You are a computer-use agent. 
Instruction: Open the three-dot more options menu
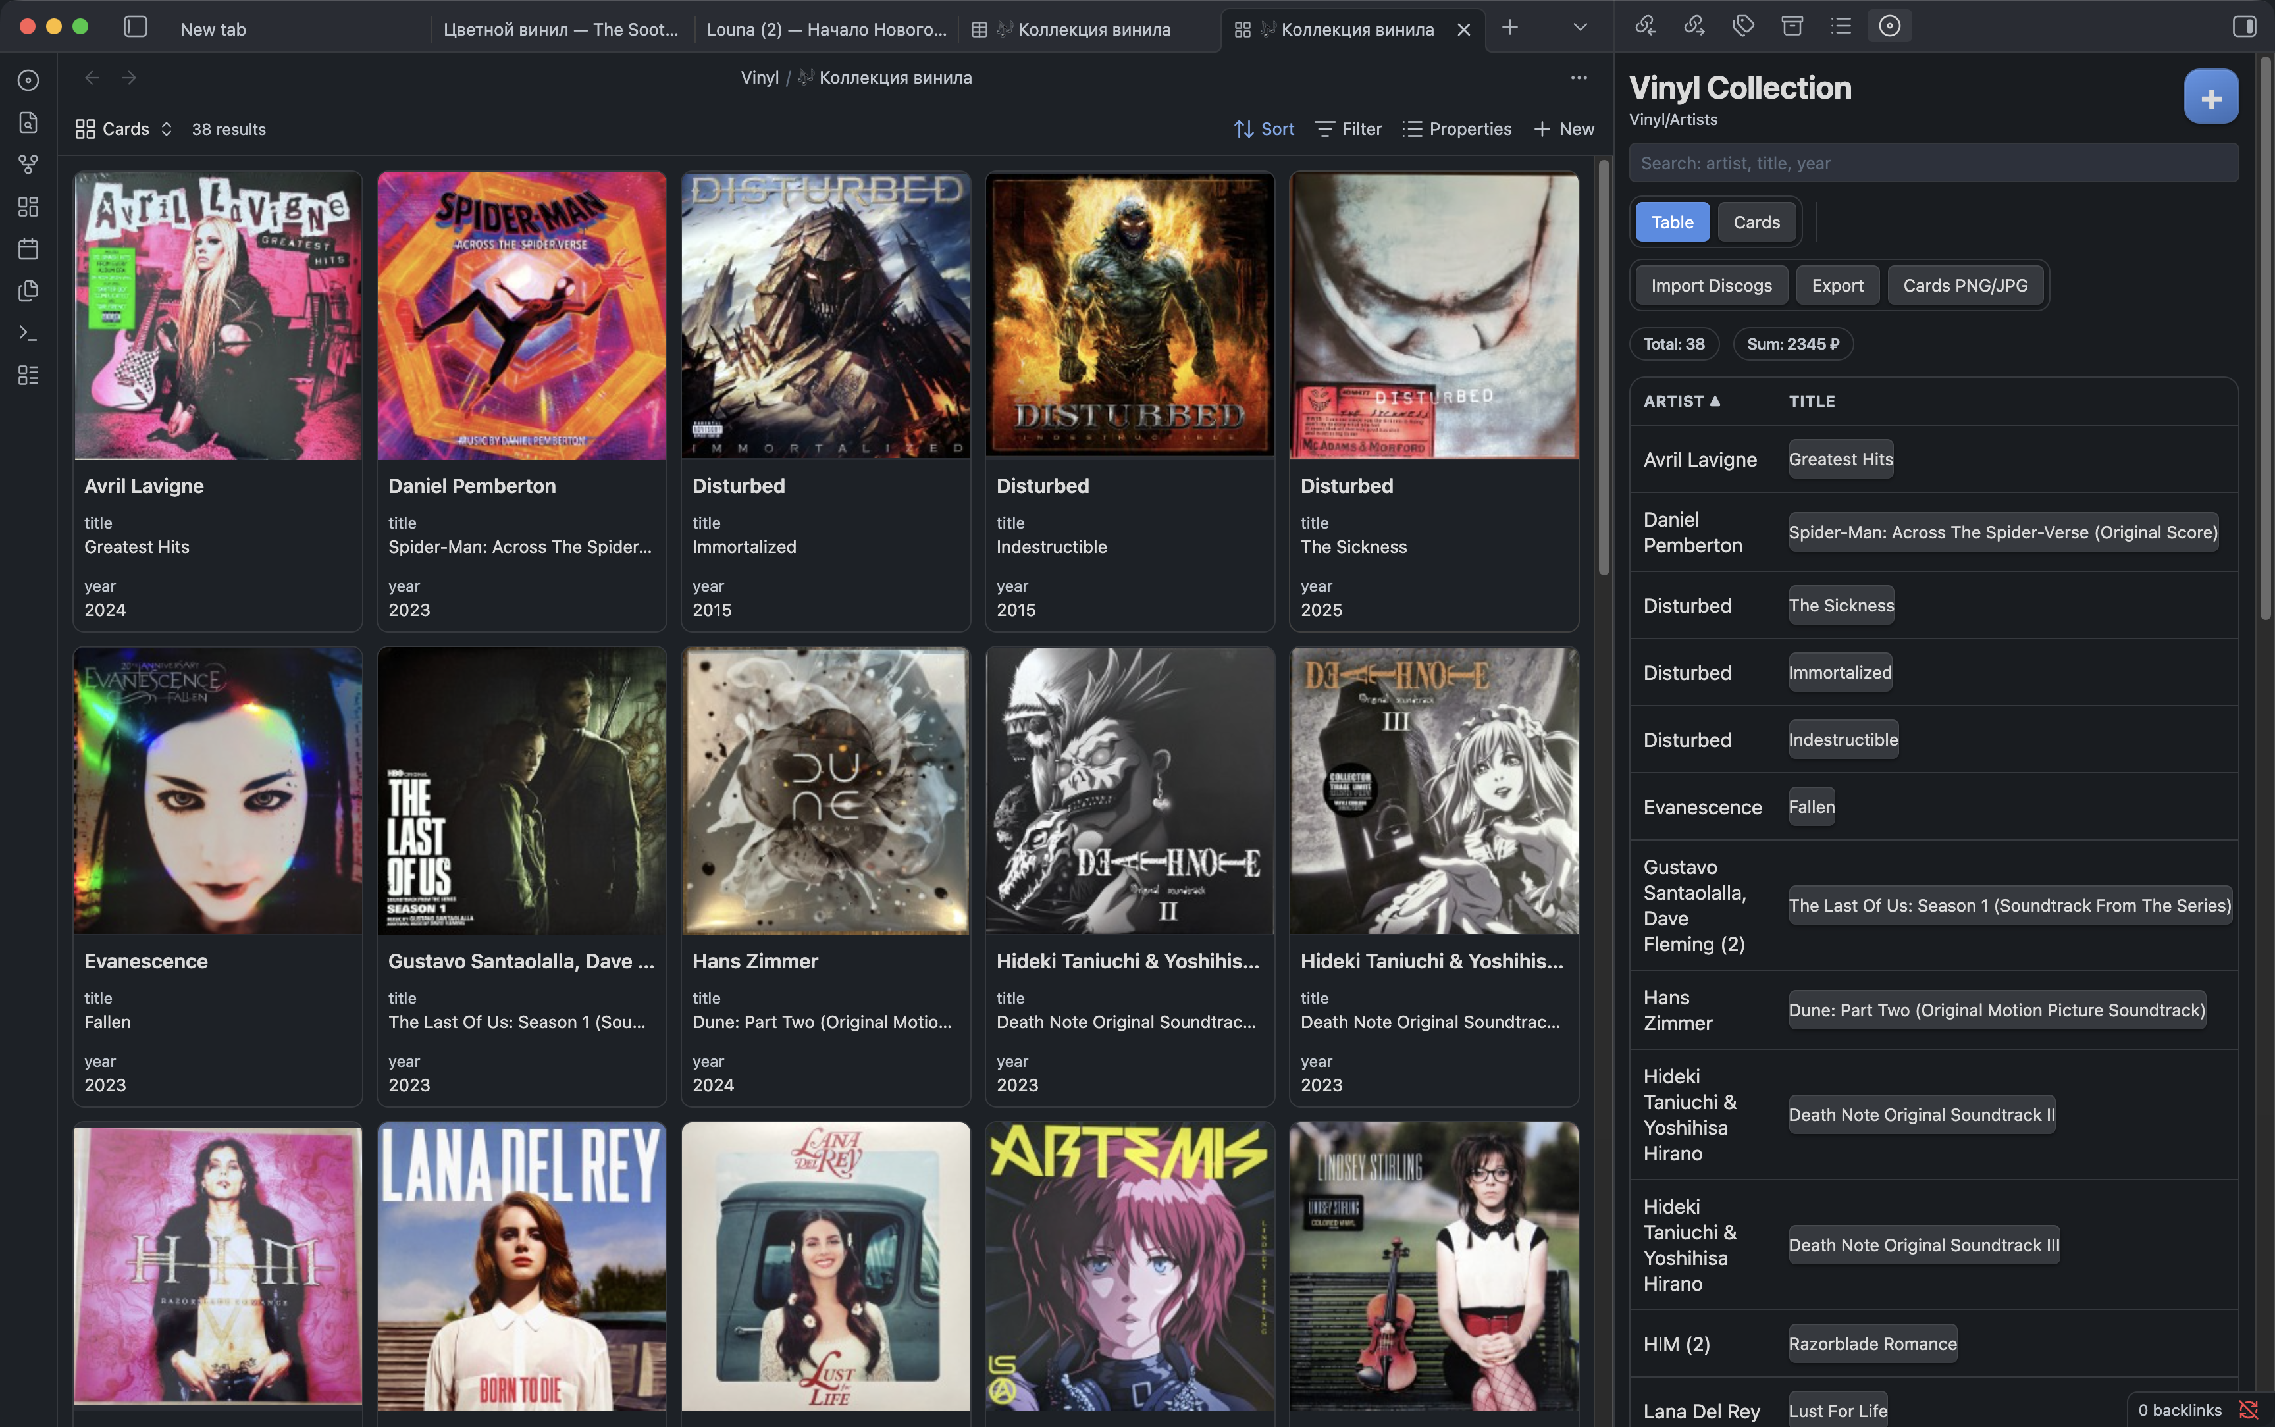click(x=1579, y=78)
